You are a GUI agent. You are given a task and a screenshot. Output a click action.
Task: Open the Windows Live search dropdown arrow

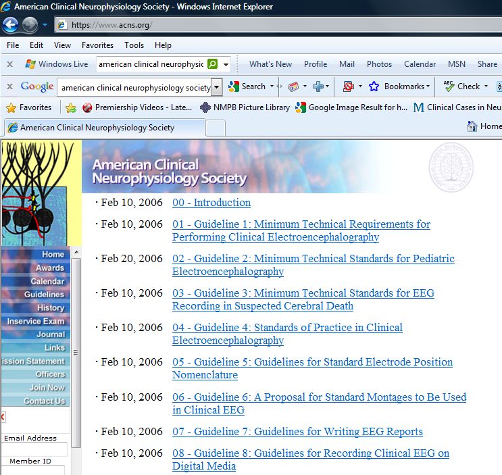pos(226,64)
